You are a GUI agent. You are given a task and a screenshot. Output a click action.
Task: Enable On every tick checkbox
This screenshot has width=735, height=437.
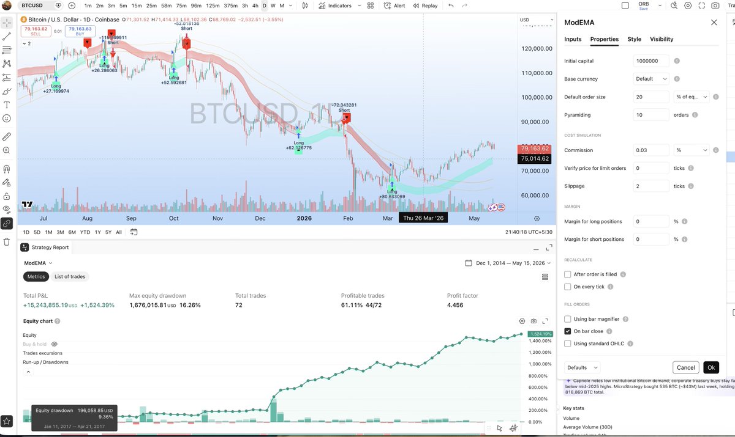tap(568, 287)
